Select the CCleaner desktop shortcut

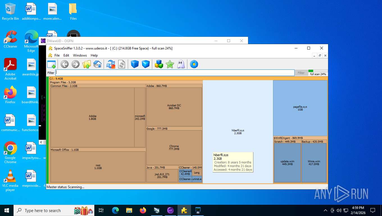pos(10,39)
